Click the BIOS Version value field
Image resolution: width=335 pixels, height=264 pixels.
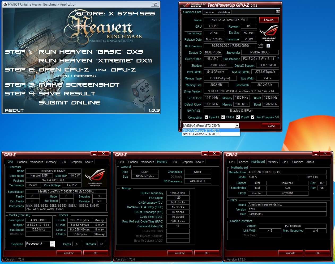[230, 46]
